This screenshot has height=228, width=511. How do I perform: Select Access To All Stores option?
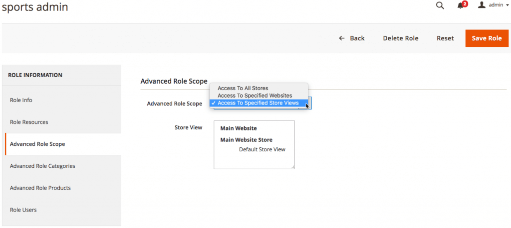243,88
